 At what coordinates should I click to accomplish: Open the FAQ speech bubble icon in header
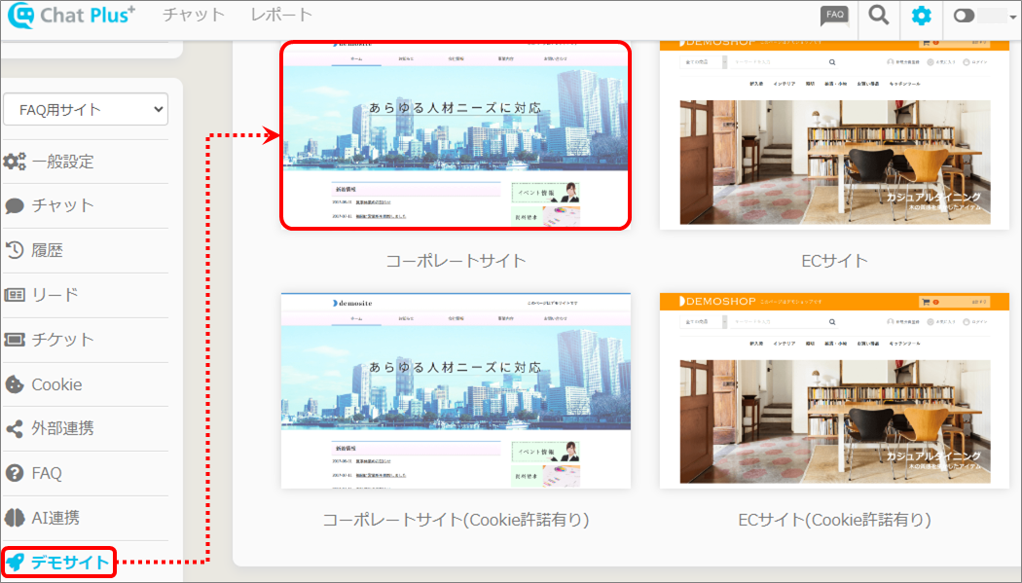(x=834, y=15)
